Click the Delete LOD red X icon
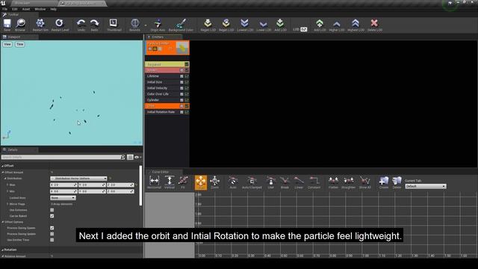The height and width of the screenshot is (269, 478). 374,24
